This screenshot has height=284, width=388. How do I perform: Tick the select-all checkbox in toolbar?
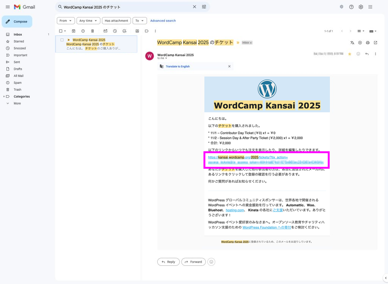point(61,31)
